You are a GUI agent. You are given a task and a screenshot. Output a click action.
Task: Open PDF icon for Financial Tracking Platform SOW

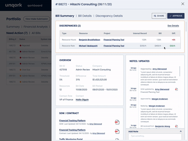click(x=117, y=122)
